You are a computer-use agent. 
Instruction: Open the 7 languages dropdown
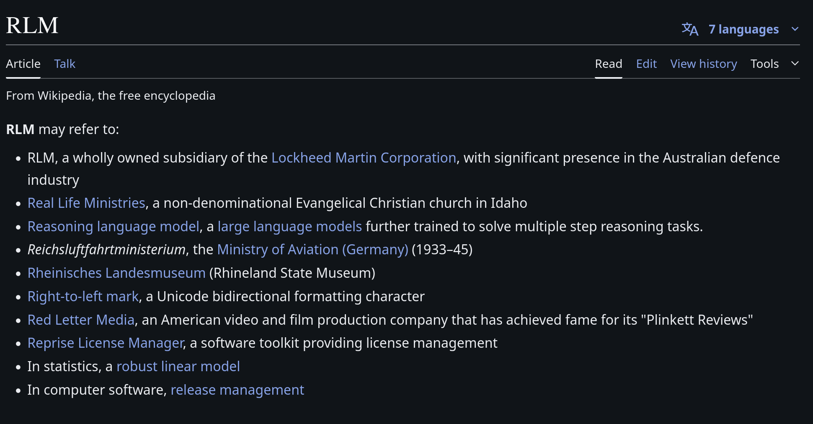point(743,29)
